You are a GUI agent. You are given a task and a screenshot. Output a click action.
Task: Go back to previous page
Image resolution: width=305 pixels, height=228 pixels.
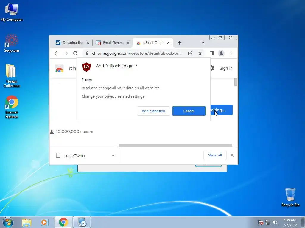[x=56, y=53]
